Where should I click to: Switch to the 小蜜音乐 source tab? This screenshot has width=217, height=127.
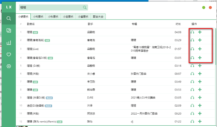[x=83, y=17]
